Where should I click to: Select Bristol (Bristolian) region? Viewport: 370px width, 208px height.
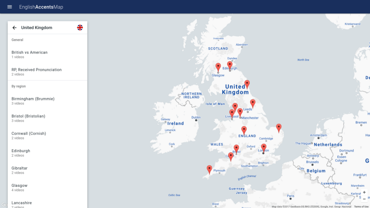(48, 118)
